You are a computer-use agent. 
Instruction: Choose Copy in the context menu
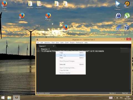(71, 52)
